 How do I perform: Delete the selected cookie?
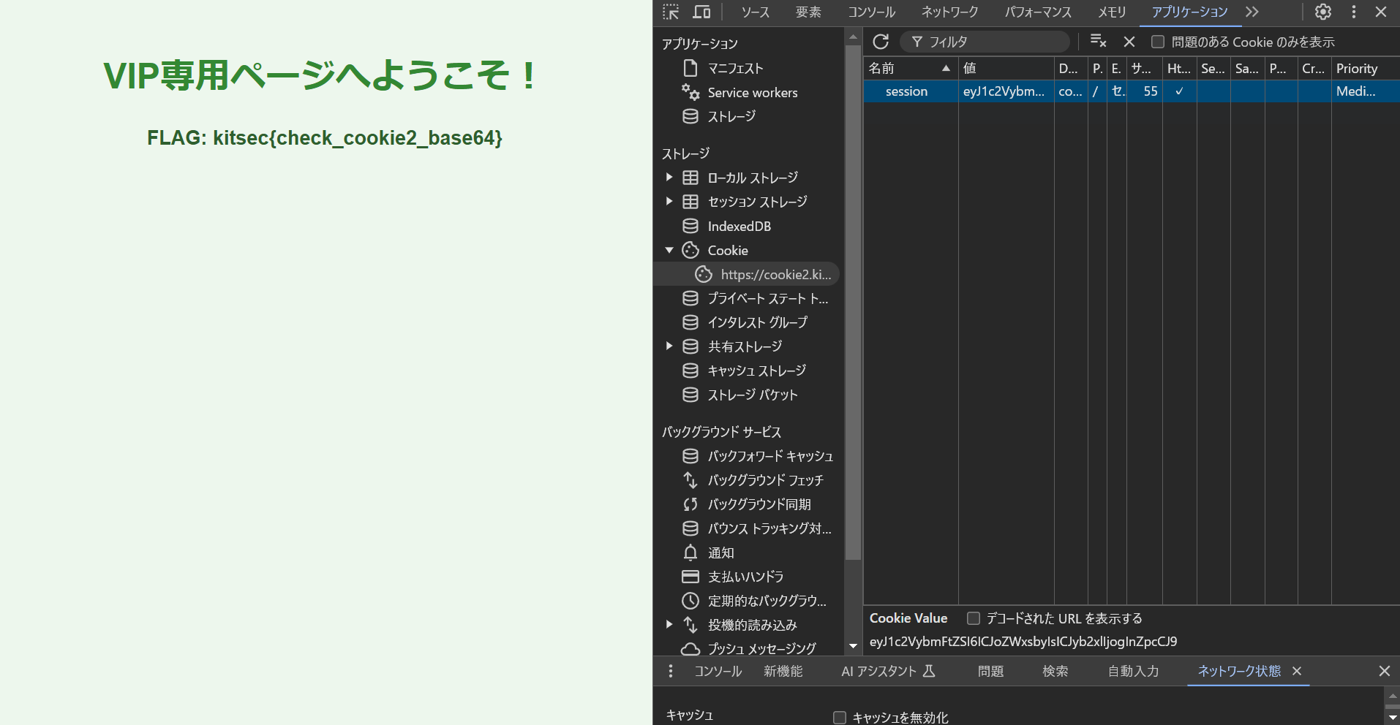(1129, 42)
